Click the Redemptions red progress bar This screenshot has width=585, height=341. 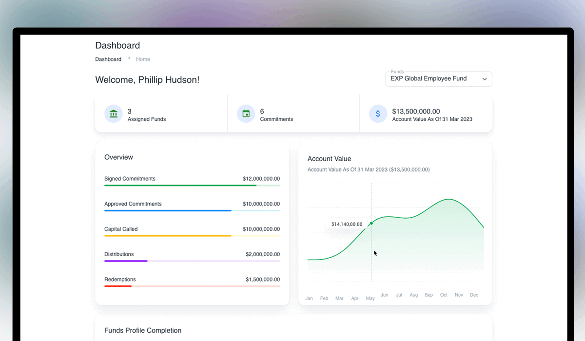tap(192, 286)
